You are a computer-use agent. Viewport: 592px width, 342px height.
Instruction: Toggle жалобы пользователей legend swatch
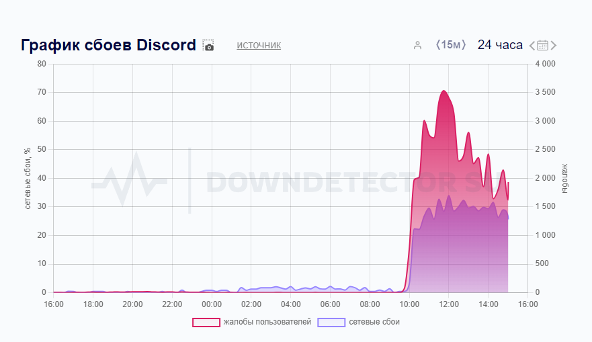click(x=206, y=323)
